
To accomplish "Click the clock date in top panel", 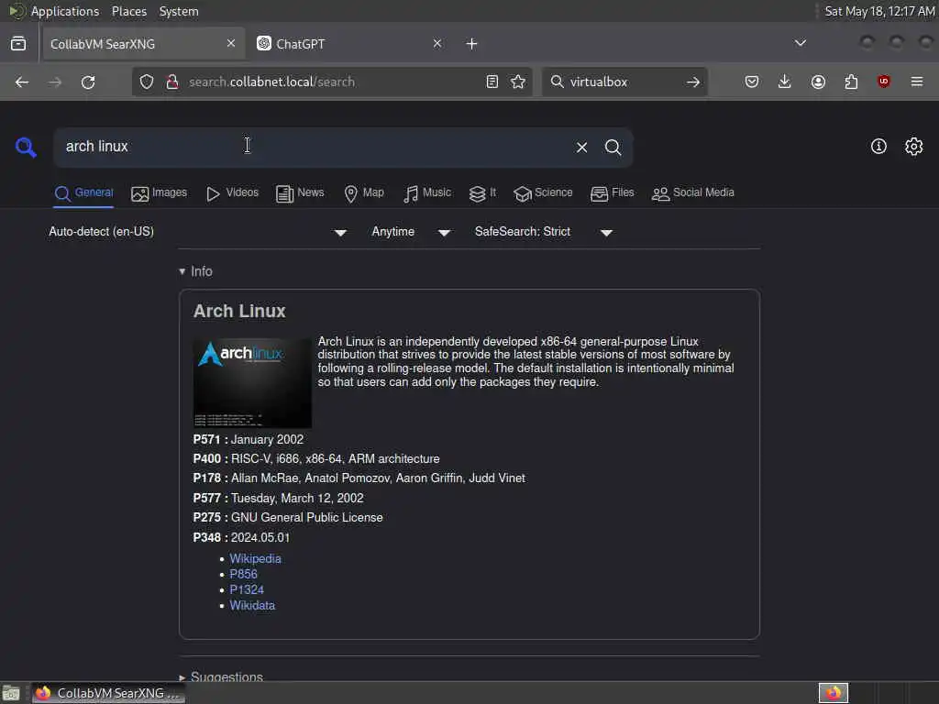I will [x=879, y=11].
